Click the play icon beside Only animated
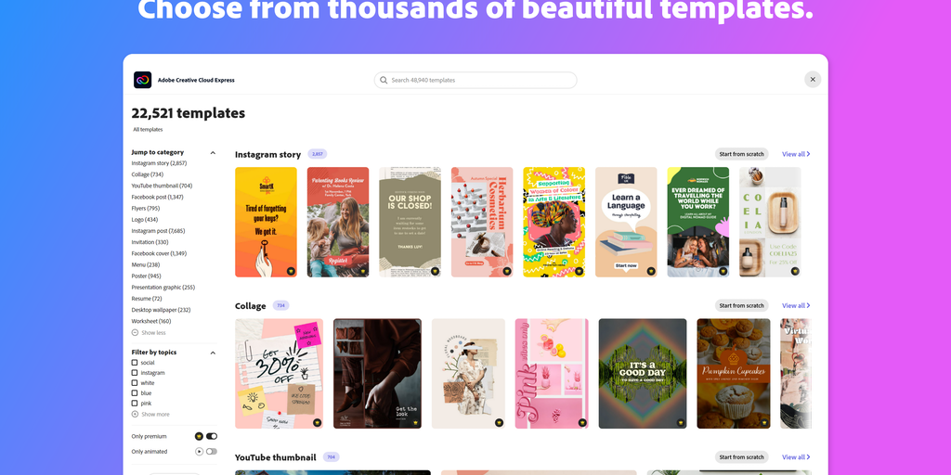 tap(199, 452)
